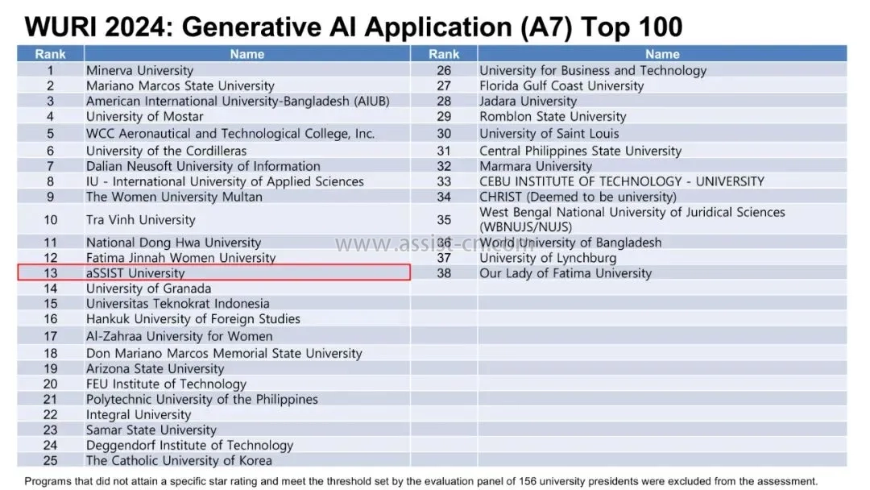Click "Hankuk University of Foreign Studies"
Image resolution: width=870 pixels, height=490 pixels.
193,319
